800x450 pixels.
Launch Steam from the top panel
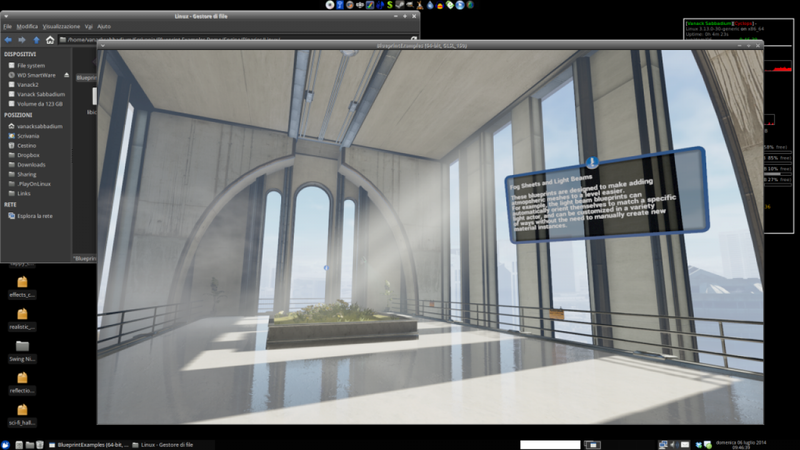coord(400,5)
